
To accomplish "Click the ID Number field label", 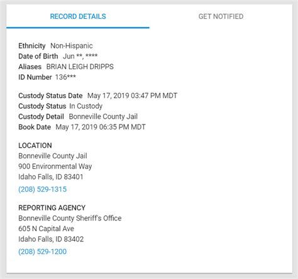I will click(x=35, y=77).
